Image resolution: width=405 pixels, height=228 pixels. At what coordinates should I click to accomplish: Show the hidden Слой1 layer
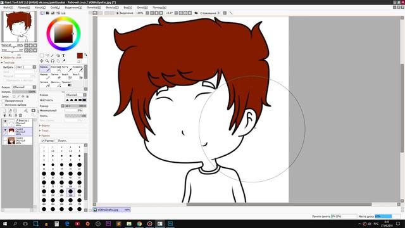5,139
